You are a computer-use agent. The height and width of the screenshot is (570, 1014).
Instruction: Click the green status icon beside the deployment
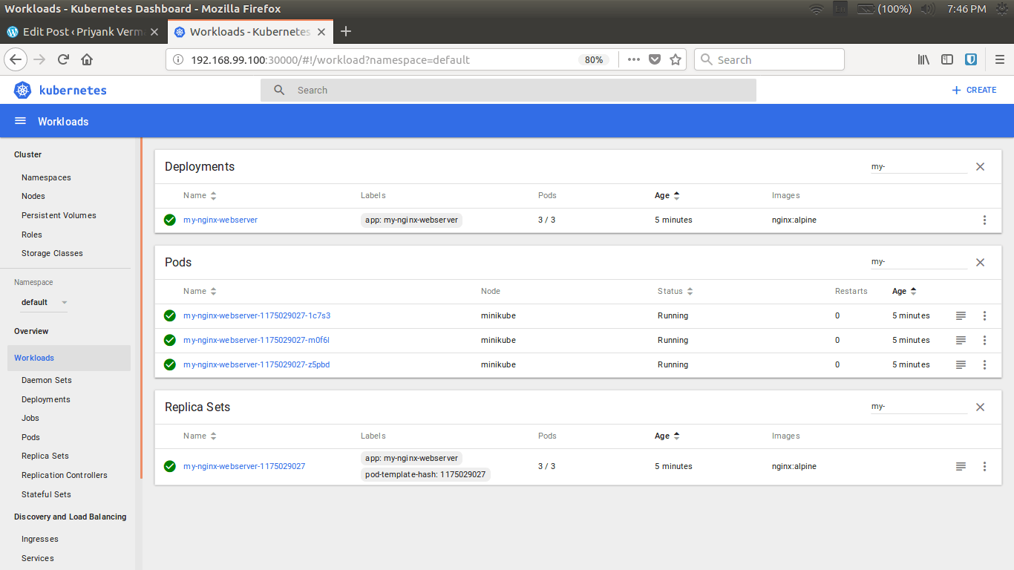(x=169, y=220)
